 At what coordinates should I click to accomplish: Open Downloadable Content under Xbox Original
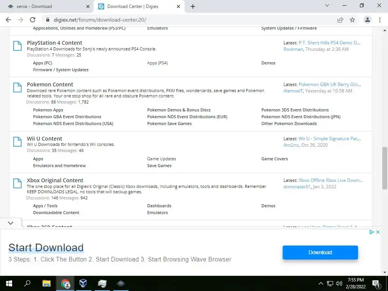click(x=56, y=213)
